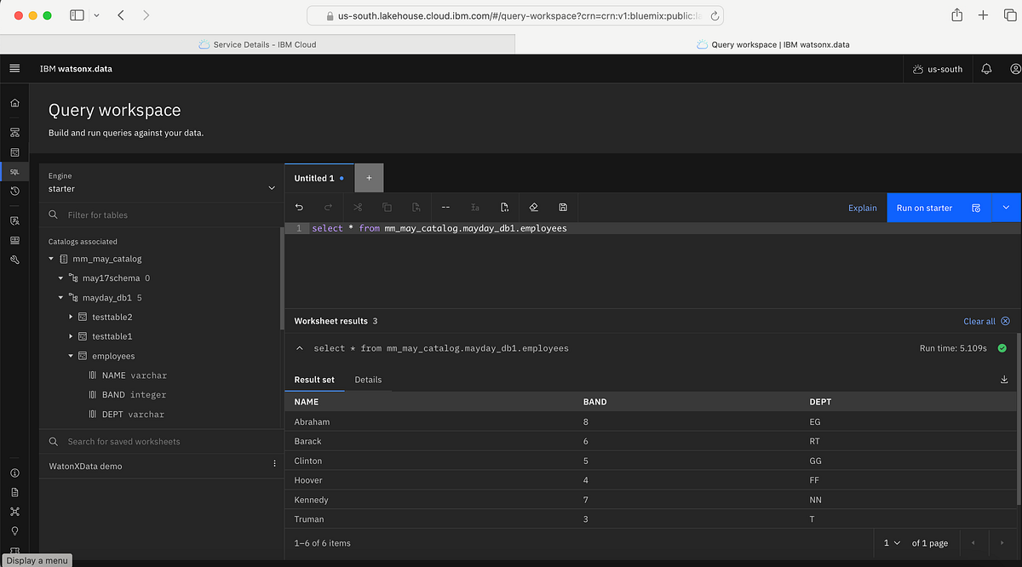Switch to the Details tab in results
This screenshot has height=567, width=1022.
(368, 380)
